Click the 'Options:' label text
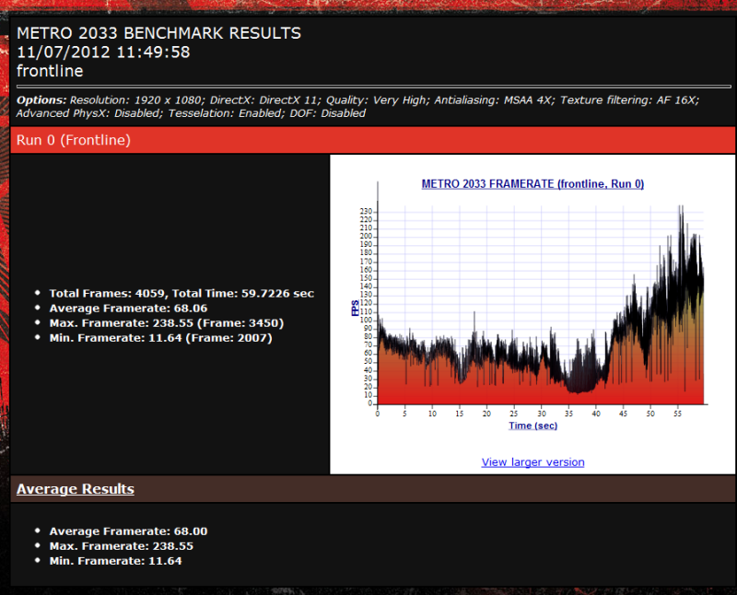 pos(41,100)
